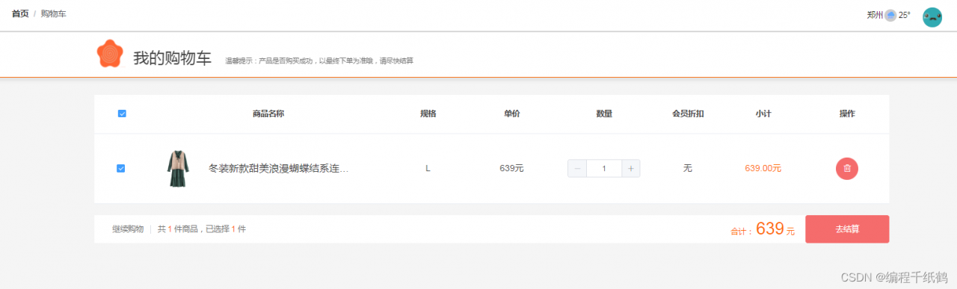The image size is (957, 289).
Task: Click the 我的购物车 page title
Action: [172, 58]
